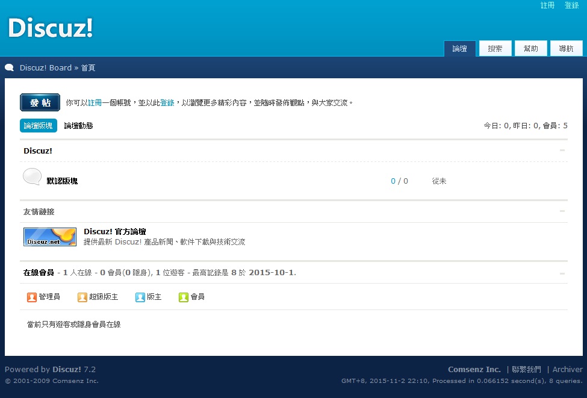Open the 論壇 navigation tab
The height and width of the screenshot is (398, 587).
(460, 49)
